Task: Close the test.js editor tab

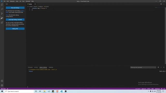Action: (35, 4)
